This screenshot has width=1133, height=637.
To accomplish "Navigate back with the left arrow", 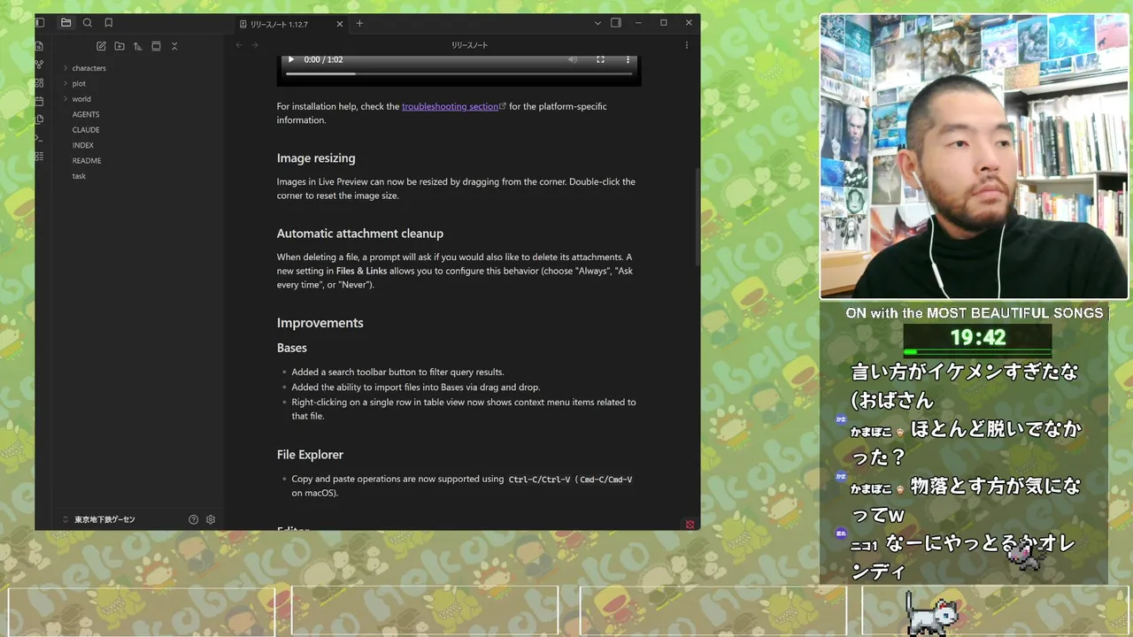I will (x=239, y=45).
